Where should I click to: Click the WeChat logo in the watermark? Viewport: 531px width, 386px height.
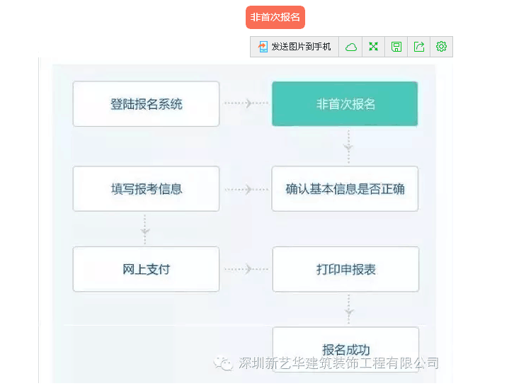click(x=224, y=363)
